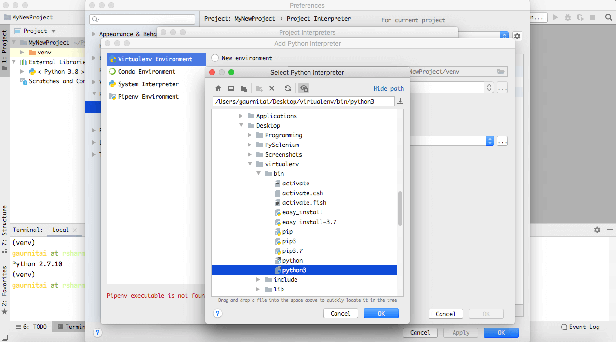Create new folder in file chooser
616x342 pixels.
pyautogui.click(x=259, y=88)
